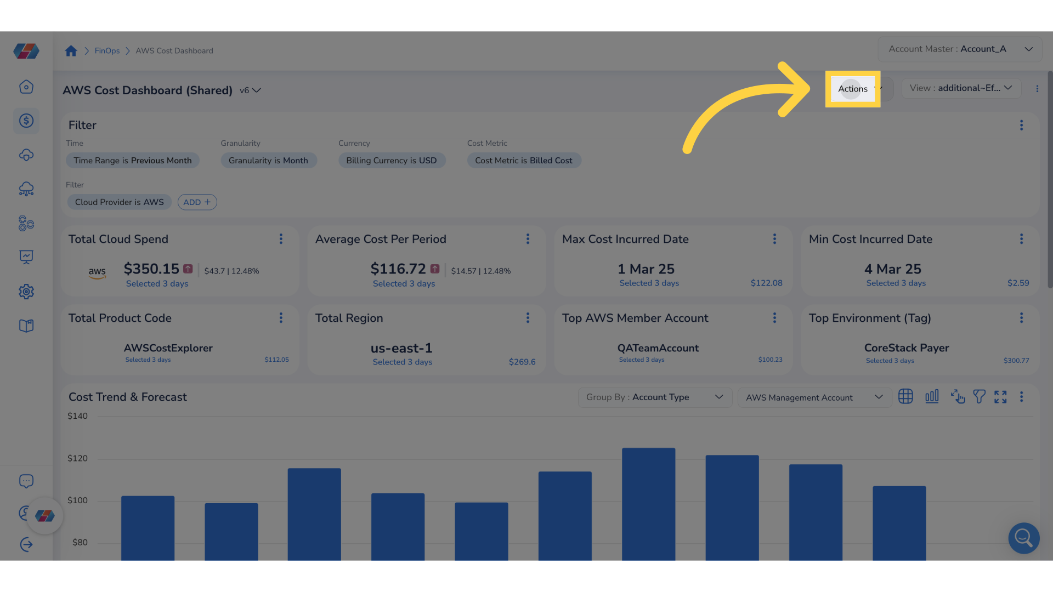Open the home hexagon sidebar icon

[26, 87]
